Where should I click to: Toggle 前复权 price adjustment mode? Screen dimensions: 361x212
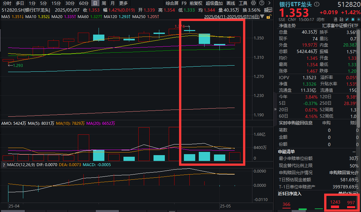196,3
